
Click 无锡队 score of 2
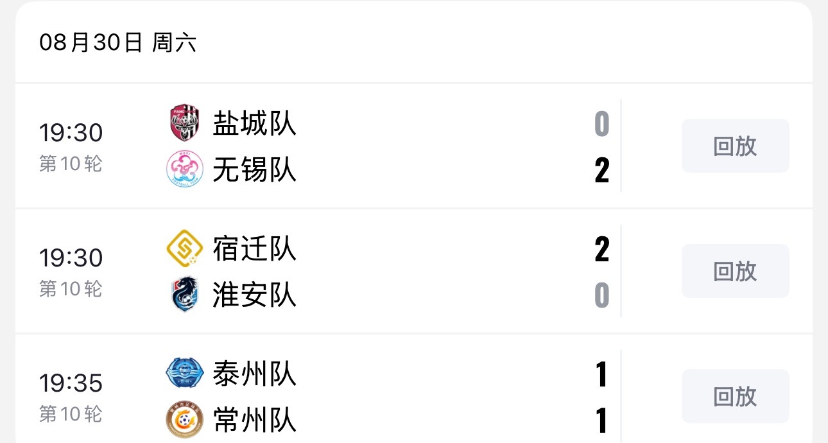click(601, 170)
